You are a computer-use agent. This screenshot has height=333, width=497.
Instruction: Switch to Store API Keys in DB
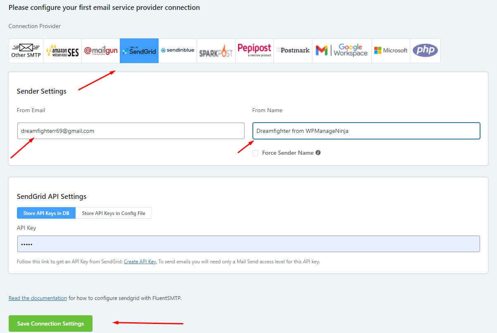coord(46,213)
